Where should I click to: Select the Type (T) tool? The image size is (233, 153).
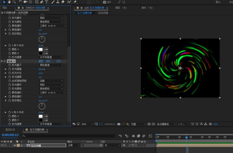(x=46, y=2)
